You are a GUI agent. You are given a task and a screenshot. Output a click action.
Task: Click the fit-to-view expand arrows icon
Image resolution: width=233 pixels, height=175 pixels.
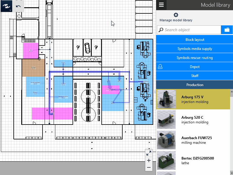149,153
